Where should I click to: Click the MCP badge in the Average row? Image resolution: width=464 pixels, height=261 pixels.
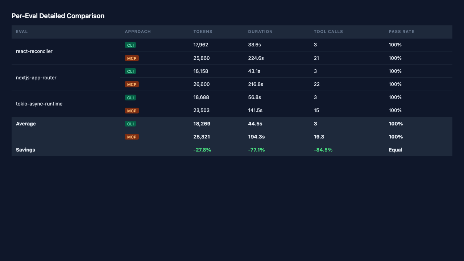[x=132, y=137]
